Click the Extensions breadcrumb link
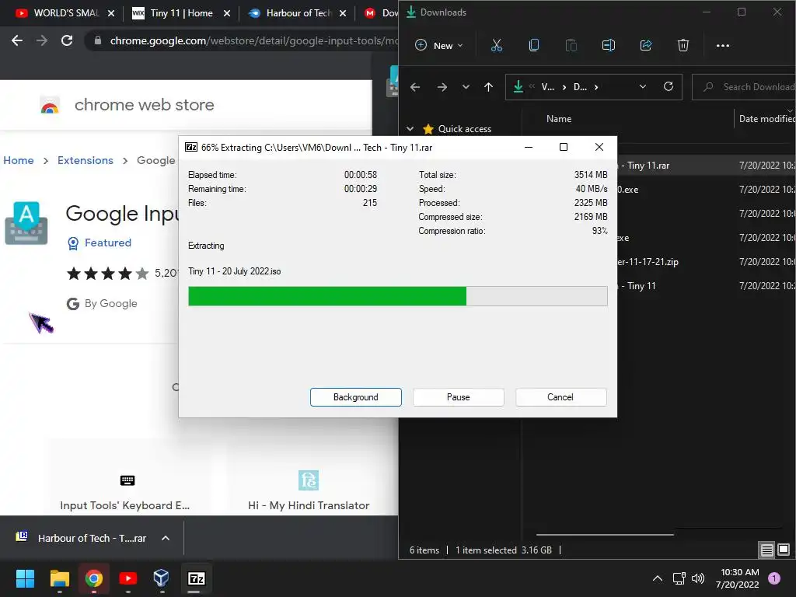 click(x=86, y=160)
